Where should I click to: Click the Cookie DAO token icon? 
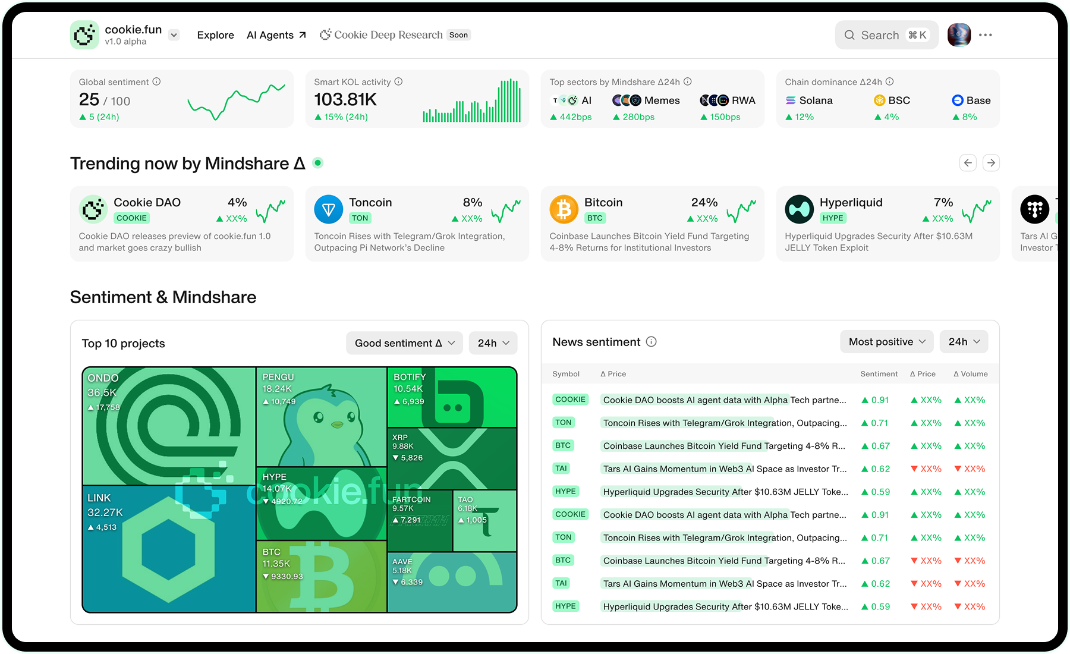pyautogui.click(x=93, y=209)
